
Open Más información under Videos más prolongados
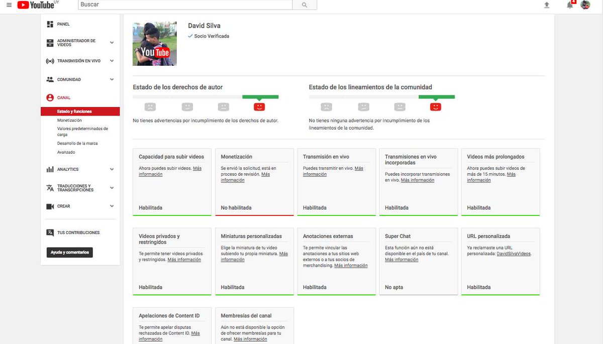pos(491,177)
